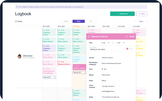Image resolution: width=162 pixels, height=101 pixels.
Task: Click clock icon beside 13:00 end time
Action: [x=124, y=43]
